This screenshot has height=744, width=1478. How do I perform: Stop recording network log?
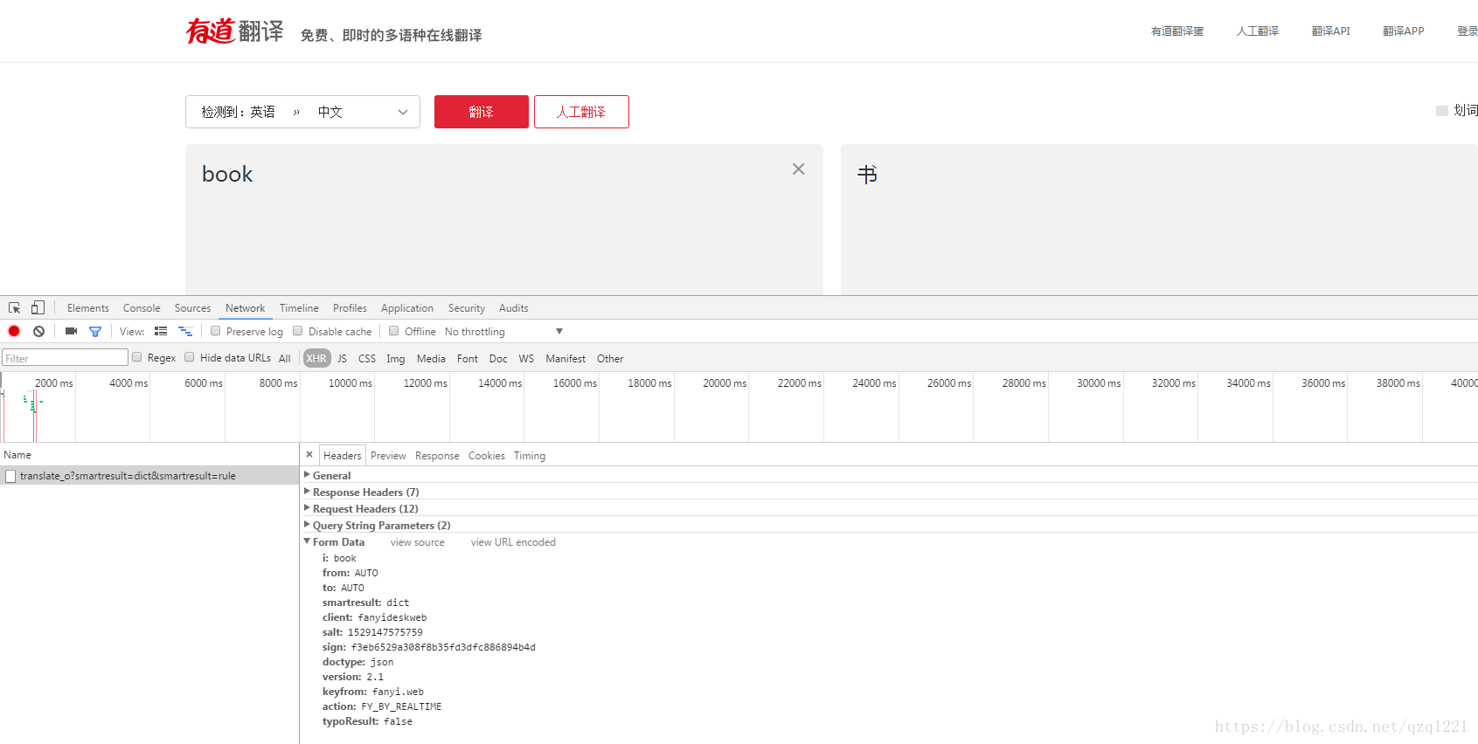coord(14,332)
